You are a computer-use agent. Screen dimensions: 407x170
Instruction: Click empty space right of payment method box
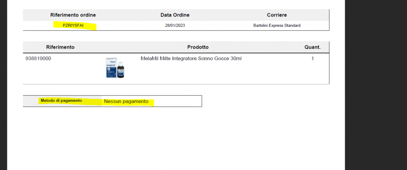coord(273,101)
